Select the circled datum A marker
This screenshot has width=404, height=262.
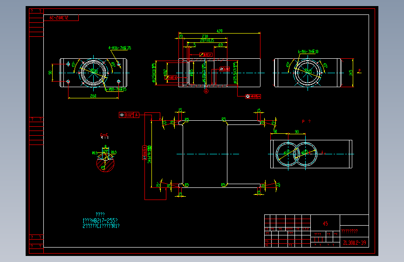pos(206,91)
